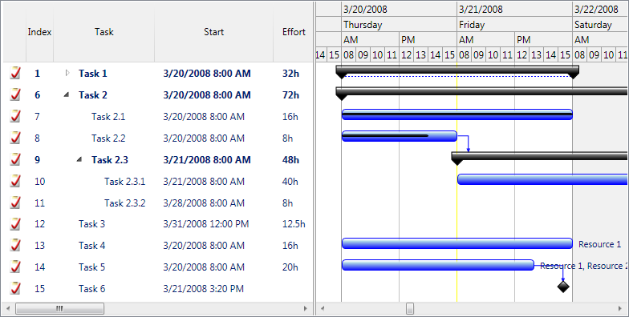The height and width of the screenshot is (317, 629).
Task: Click the 72h effort cell
Action: [x=290, y=95]
